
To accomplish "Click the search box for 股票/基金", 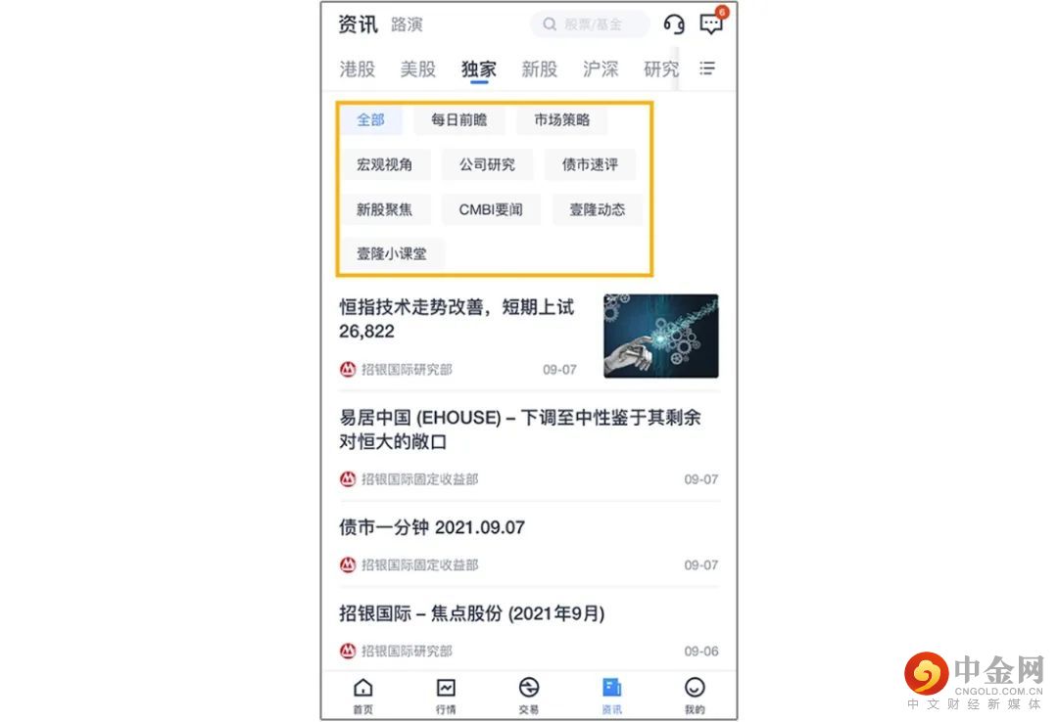I will 590,24.
